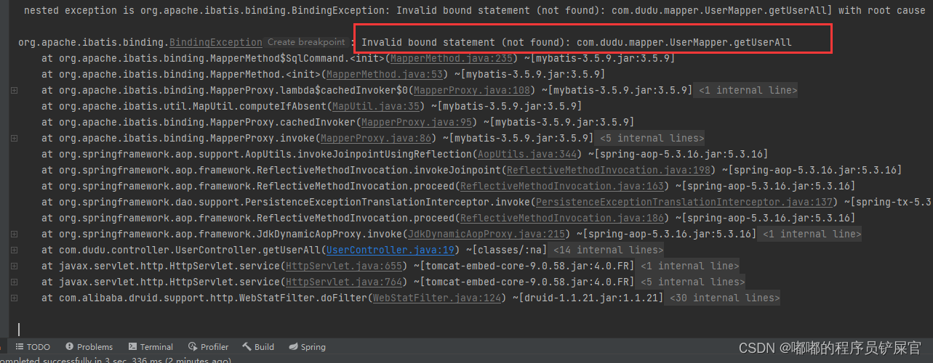Open the HttpServlet.java:764 link
This screenshot has width=933, height=363.
344,282
